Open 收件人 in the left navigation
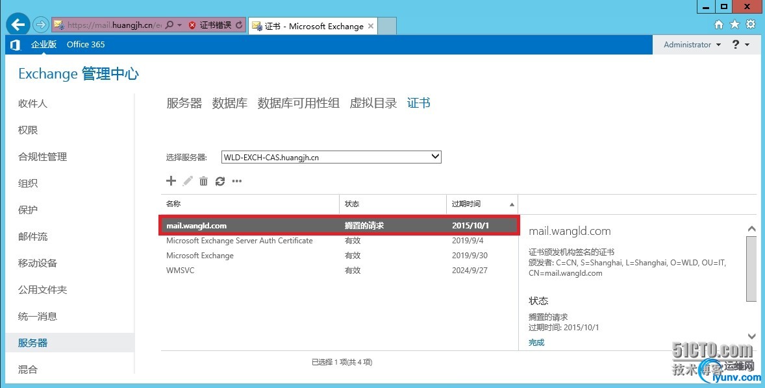Viewport: 765px width, 388px height. pyautogui.click(x=32, y=103)
